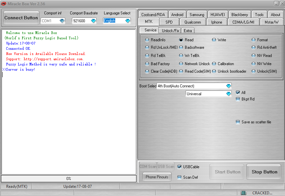285x196 pixels.
Task: Select the Rd Anti-theft option
Action: pyautogui.click(x=264, y=47)
